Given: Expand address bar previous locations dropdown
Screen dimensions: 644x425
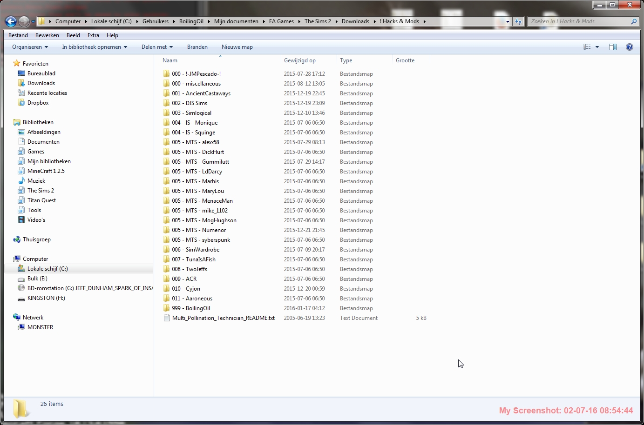Looking at the screenshot, I should coord(508,21).
